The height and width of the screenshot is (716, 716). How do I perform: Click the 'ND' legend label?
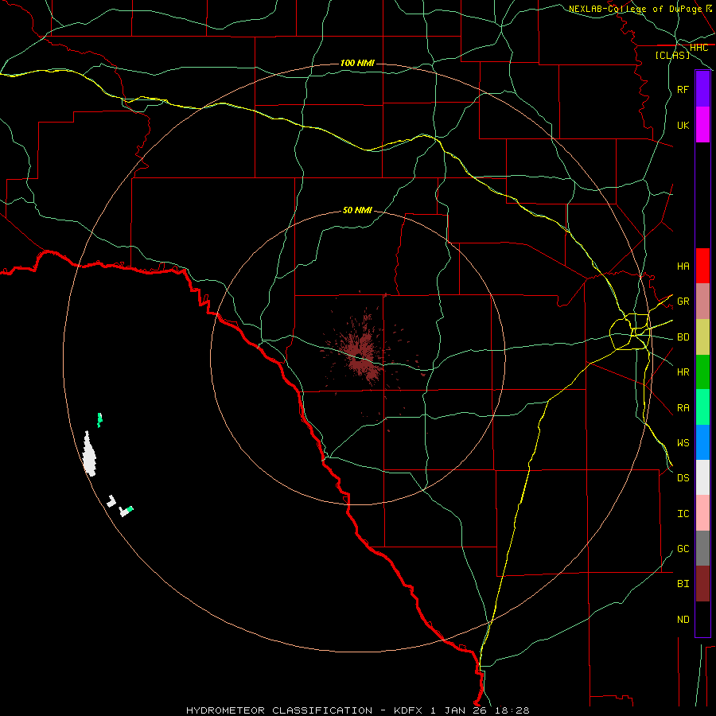(683, 620)
